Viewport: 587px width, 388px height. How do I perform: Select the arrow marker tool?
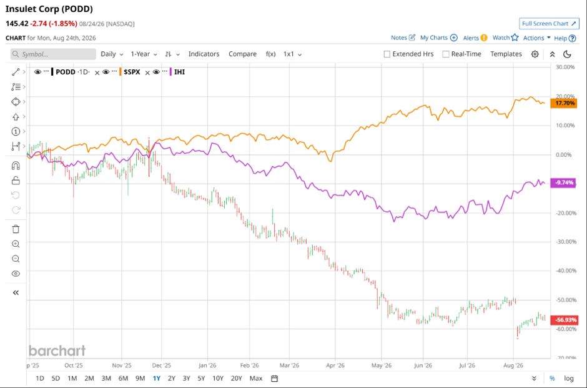click(16, 116)
